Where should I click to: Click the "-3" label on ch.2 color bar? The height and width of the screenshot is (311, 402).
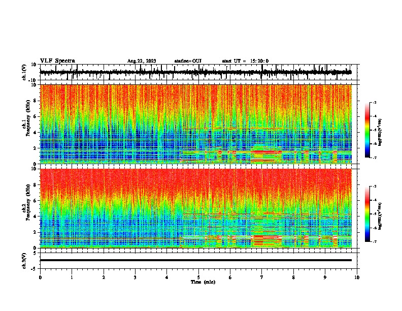(x=374, y=186)
